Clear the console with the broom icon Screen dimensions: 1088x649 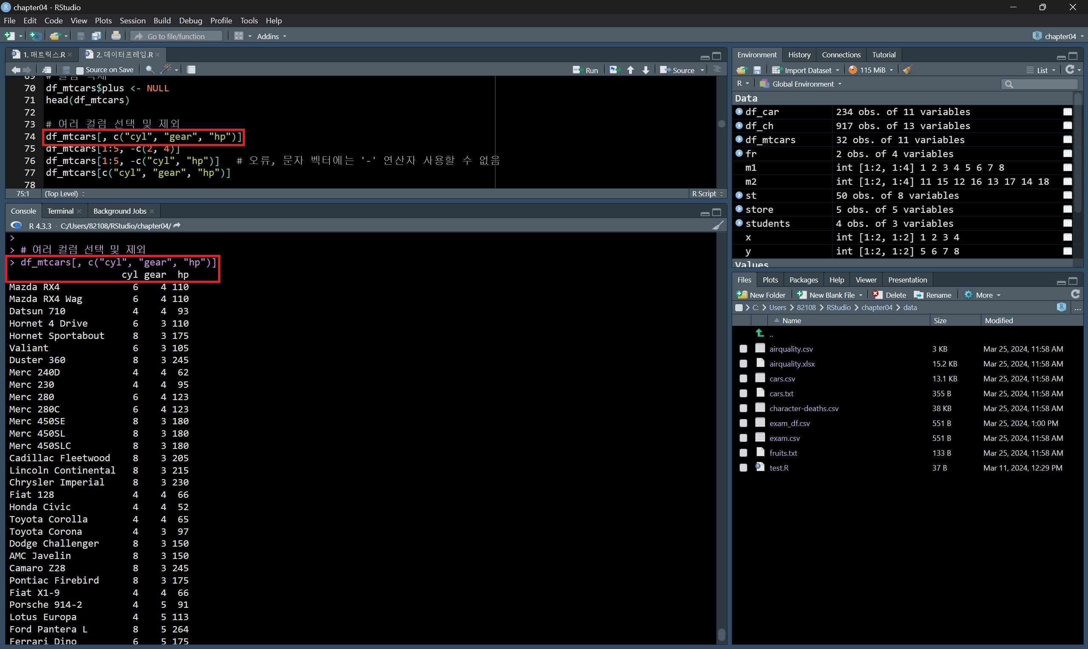coord(718,226)
